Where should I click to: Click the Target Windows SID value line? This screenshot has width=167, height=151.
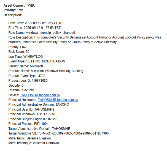pyautogui.click(x=58, y=133)
